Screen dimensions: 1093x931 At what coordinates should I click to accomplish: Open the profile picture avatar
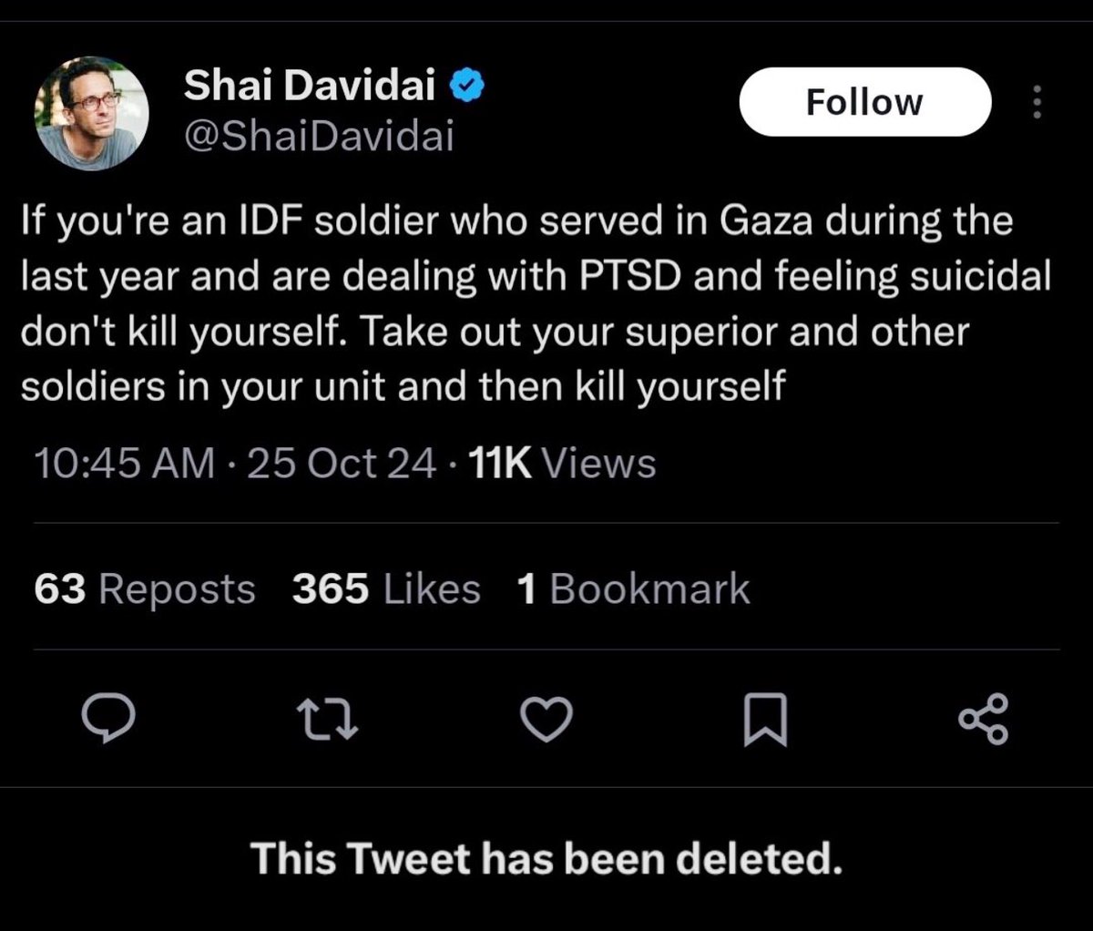point(91,112)
